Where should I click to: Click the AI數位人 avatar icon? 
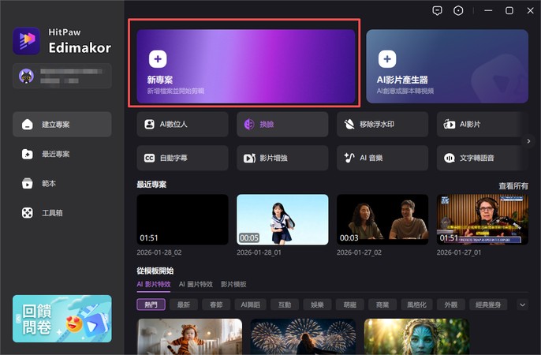149,124
